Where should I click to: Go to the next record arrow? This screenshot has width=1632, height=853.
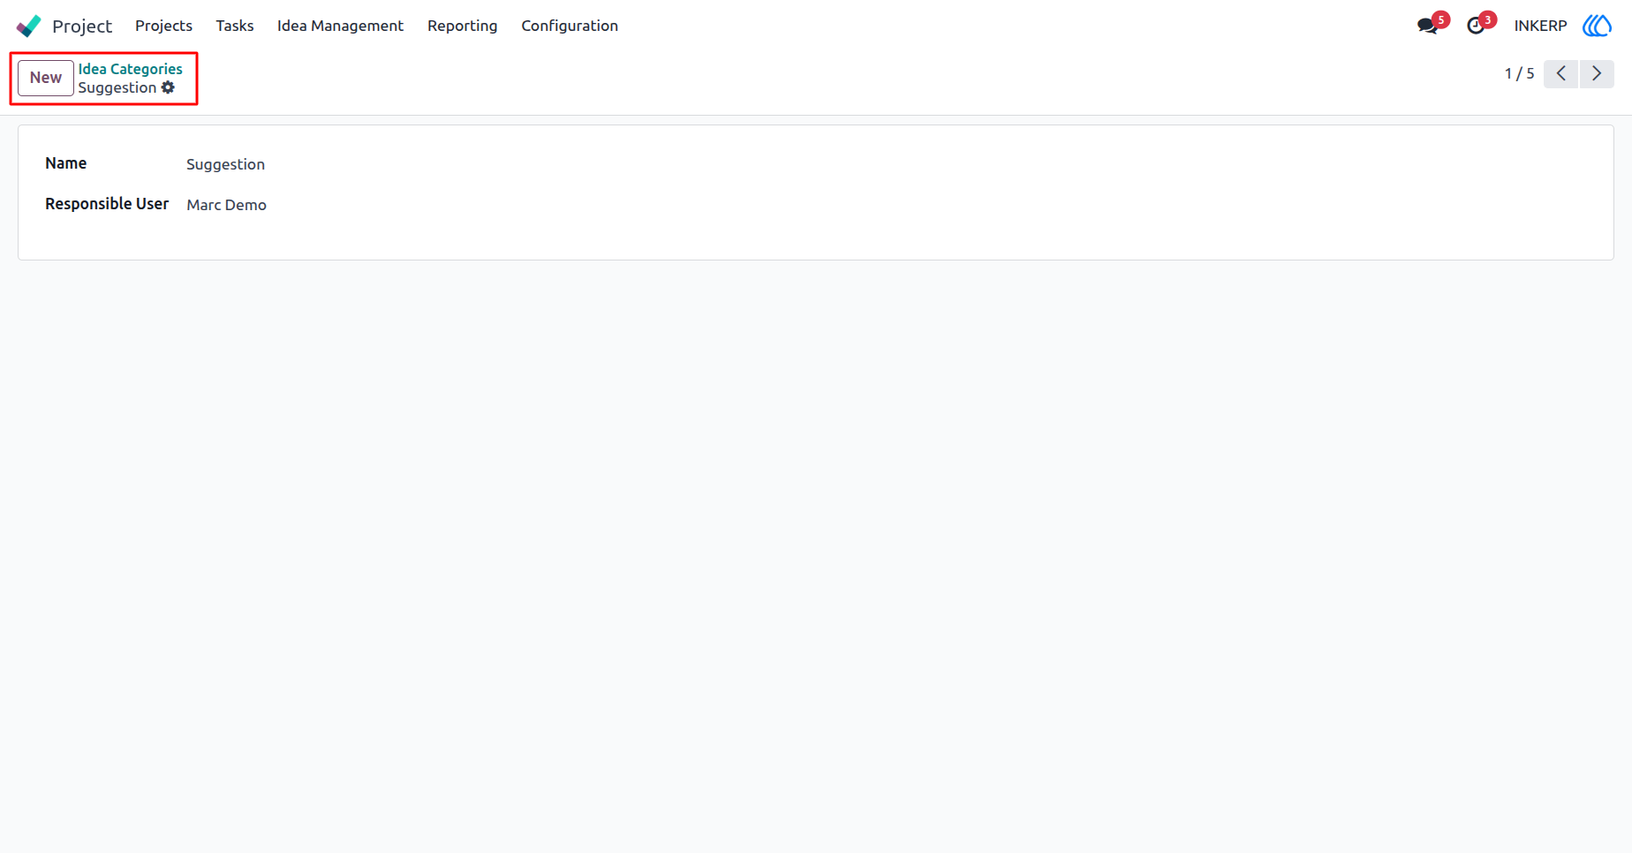1597,73
